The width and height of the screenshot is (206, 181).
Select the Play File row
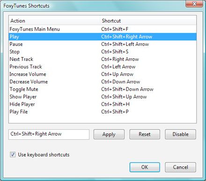[x=103, y=111]
